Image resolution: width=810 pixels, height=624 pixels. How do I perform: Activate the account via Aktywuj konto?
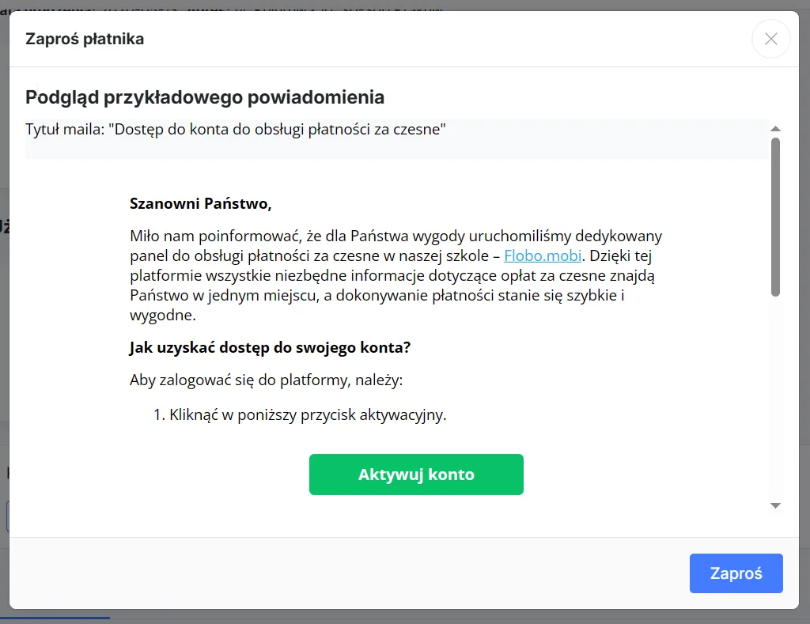(x=416, y=474)
